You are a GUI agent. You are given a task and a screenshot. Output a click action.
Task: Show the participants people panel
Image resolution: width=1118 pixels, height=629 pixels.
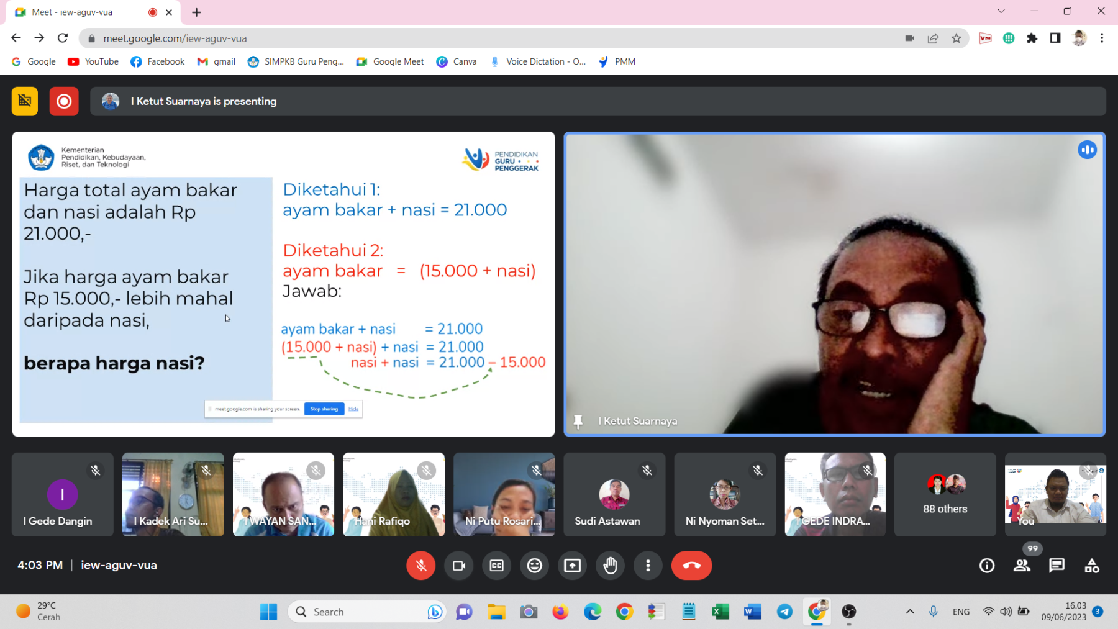coord(1022,566)
